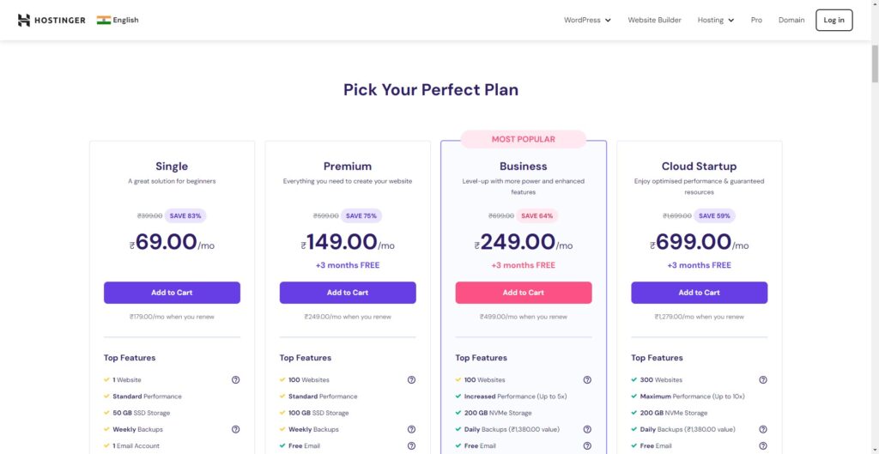Screen dimensions: 879x454
Task: Click help icon beside Premium 100 Websites
Action: click(411, 380)
